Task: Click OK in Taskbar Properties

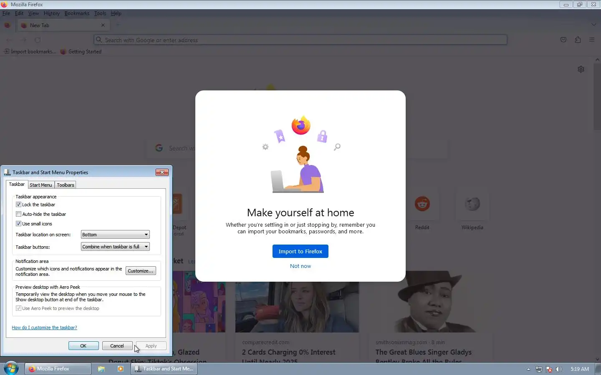Action: pyautogui.click(x=83, y=346)
